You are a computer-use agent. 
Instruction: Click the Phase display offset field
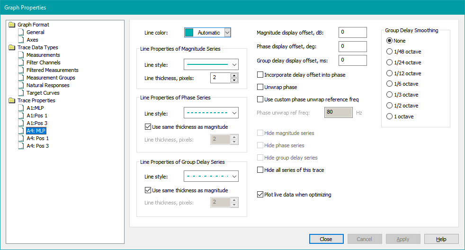[353, 46]
